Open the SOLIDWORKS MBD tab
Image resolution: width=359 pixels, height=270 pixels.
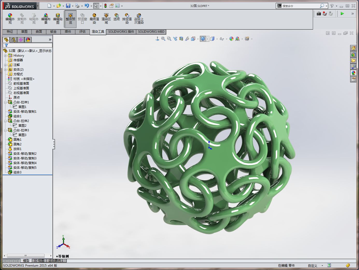(151, 32)
